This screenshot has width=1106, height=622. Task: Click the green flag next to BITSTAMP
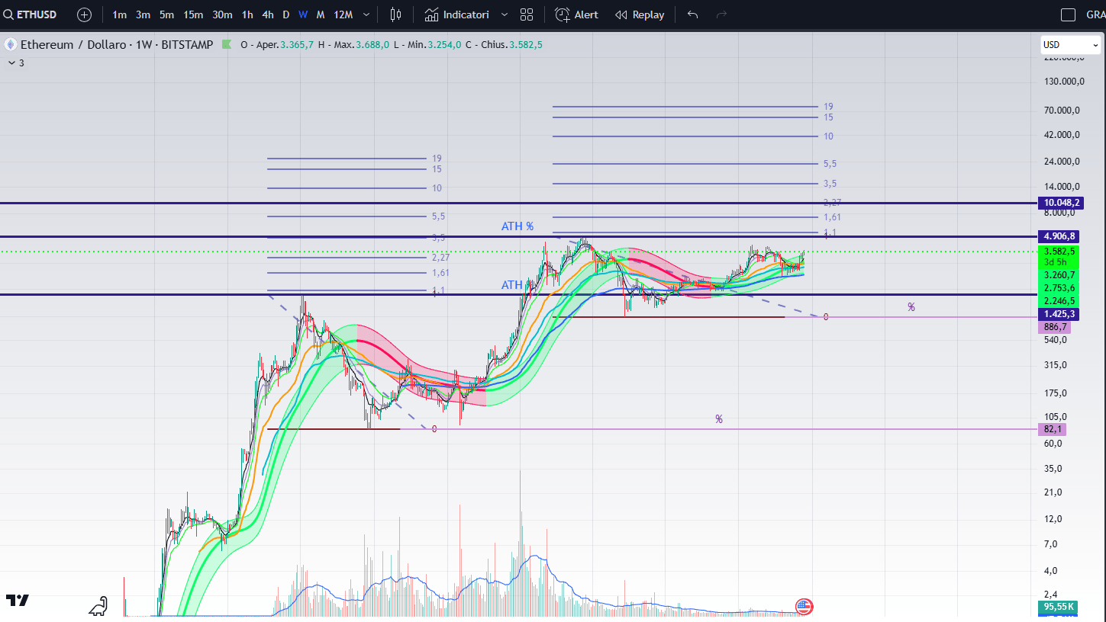(226, 45)
